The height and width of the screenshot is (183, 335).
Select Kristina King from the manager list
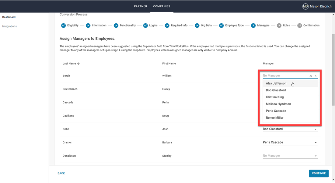point(275,97)
